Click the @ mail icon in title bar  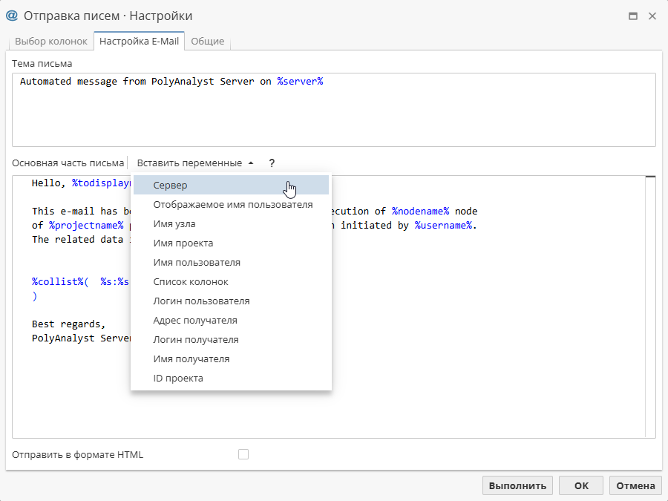tap(11, 16)
